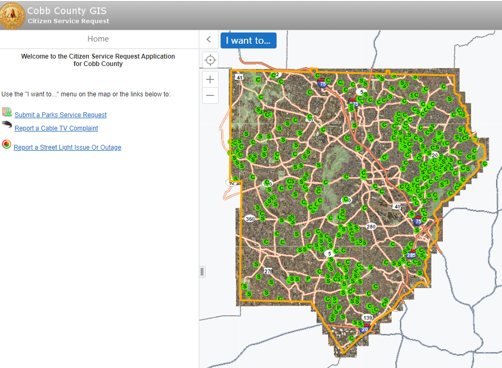Select the Home tab
Screen dimensions: 502x368
pyautogui.click(x=98, y=39)
